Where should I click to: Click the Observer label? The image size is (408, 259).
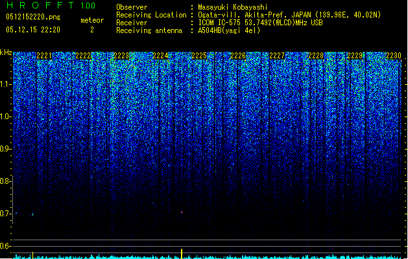(x=132, y=7)
